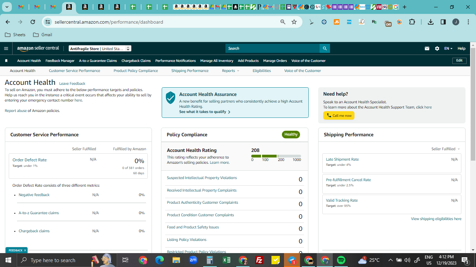This screenshot has height=267, width=476.
Task: Open the Chrome downloads icon
Action: (431, 22)
